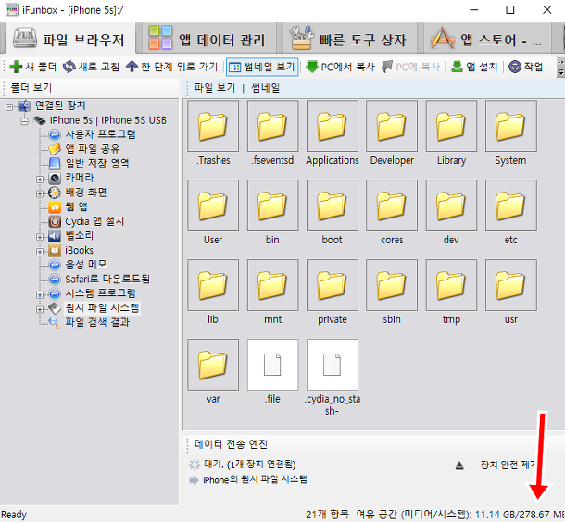Screen dimensions: 565x522
Task: Select 음성 메모 in tree
Action: point(86,265)
